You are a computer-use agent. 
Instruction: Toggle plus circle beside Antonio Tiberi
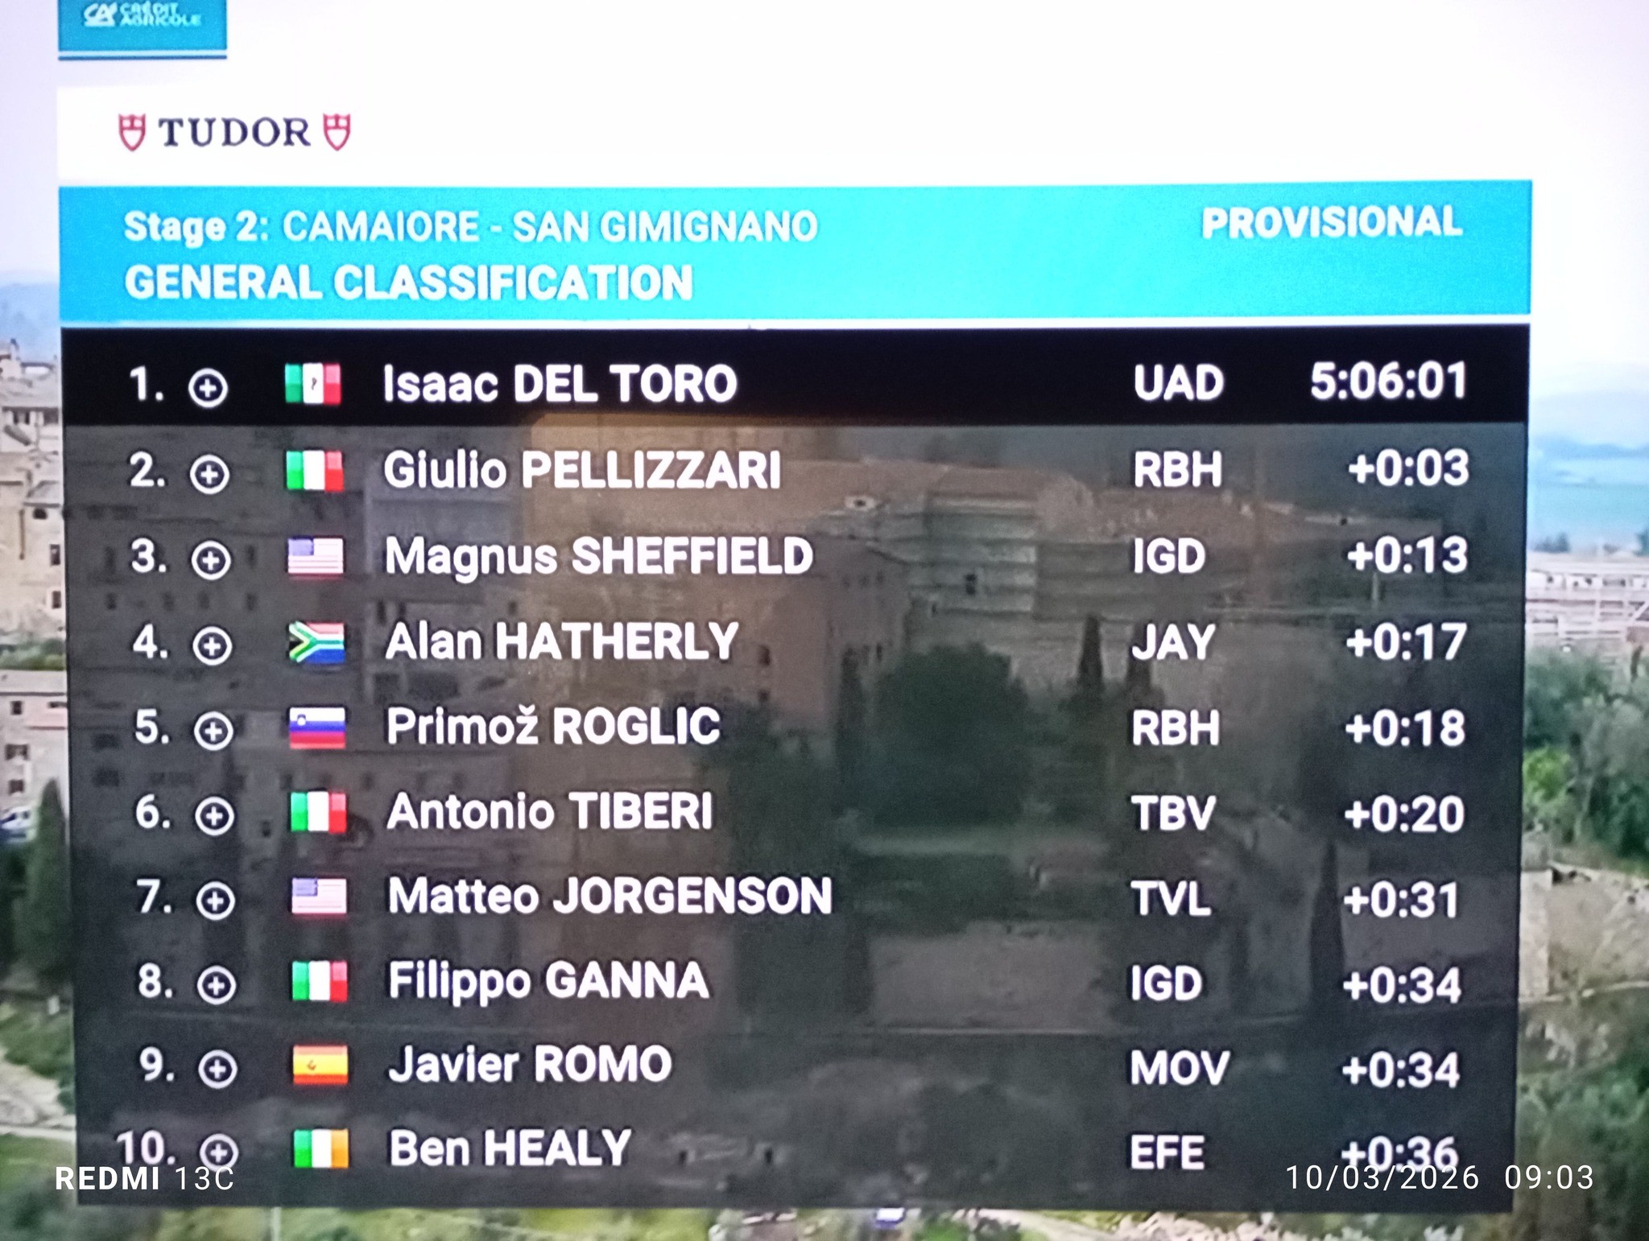[x=214, y=816]
